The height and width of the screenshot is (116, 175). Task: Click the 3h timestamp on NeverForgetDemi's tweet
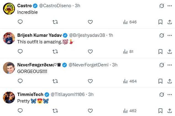coord(115,65)
